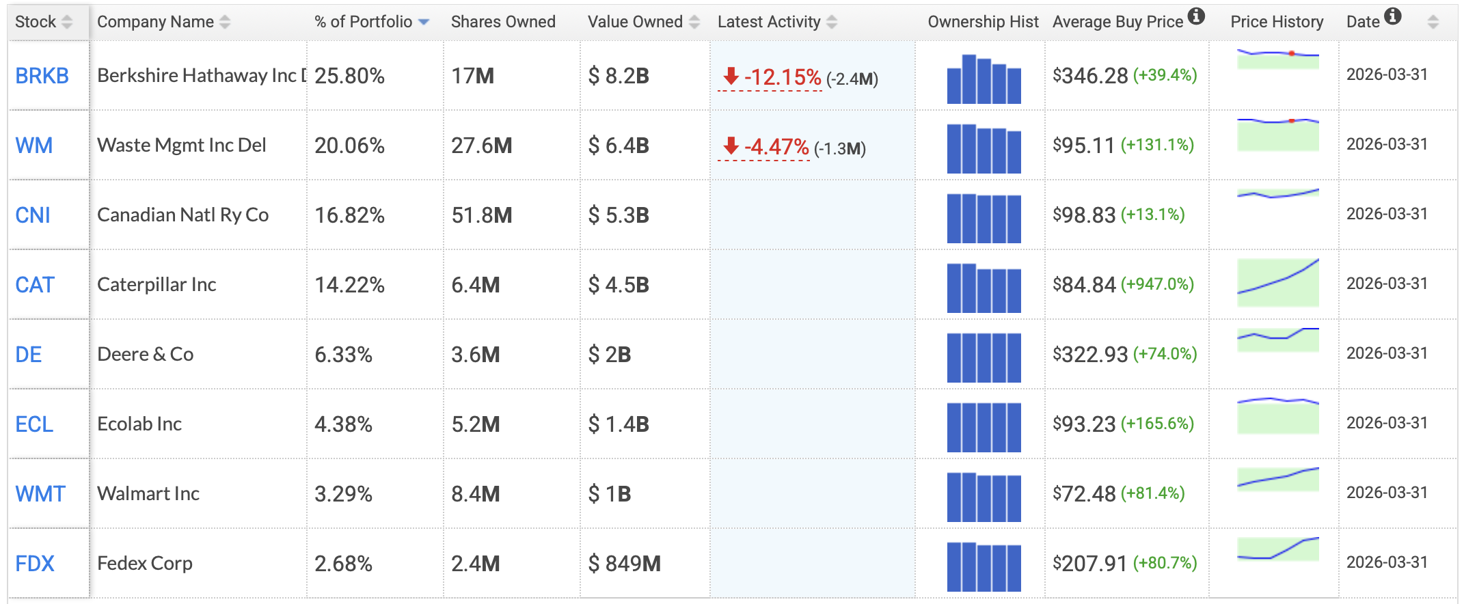Image resolution: width=1464 pixels, height=604 pixels.
Task: Open the BRKB stock link
Action: [x=42, y=76]
